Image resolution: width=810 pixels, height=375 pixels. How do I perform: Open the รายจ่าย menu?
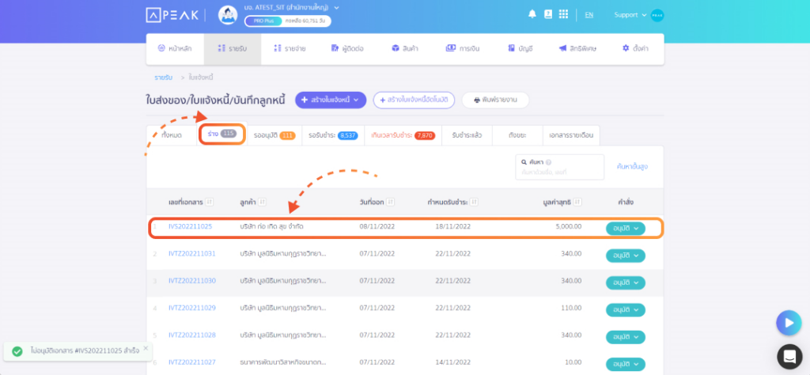(x=290, y=48)
